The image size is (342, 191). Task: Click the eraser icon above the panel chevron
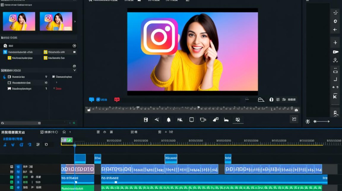click(74, 66)
